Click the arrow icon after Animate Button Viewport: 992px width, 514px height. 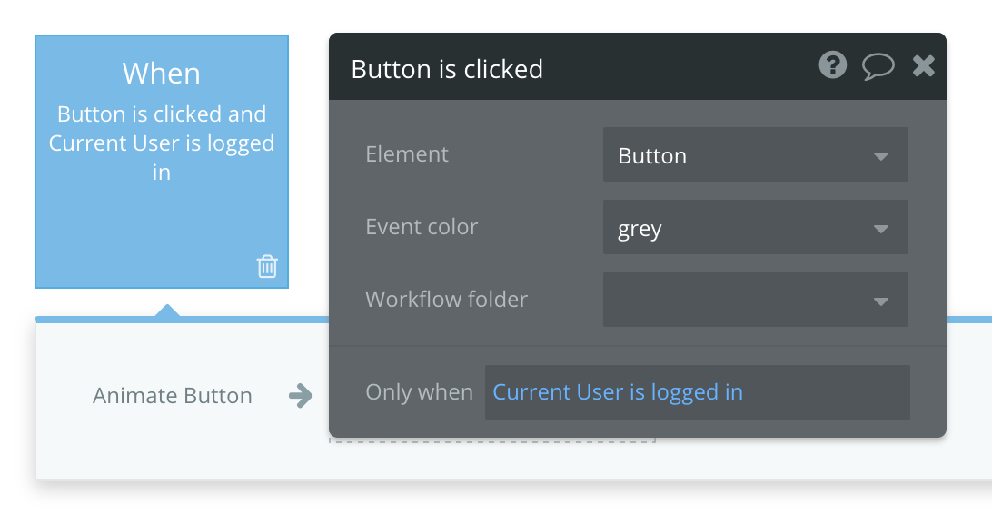pyautogui.click(x=300, y=395)
